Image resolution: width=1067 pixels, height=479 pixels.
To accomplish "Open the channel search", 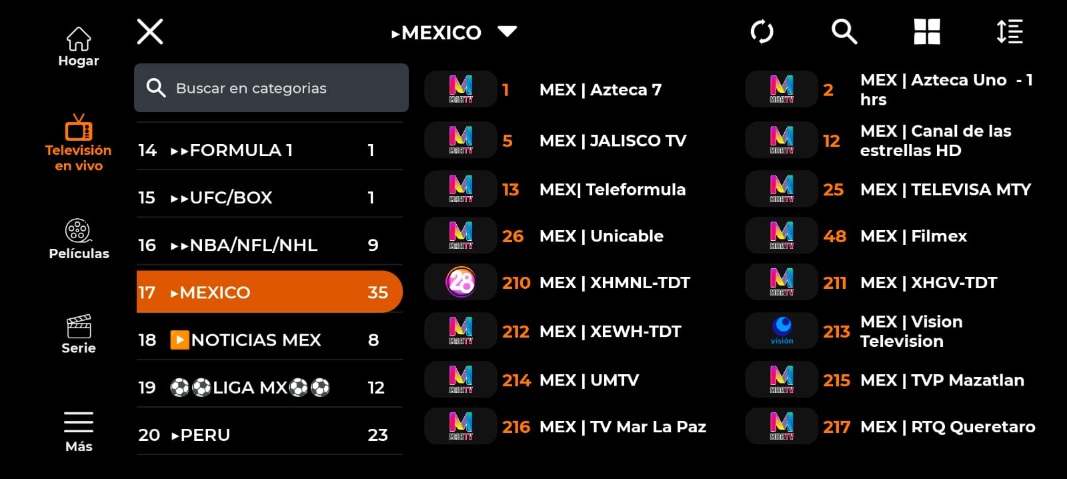I will (844, 31).
